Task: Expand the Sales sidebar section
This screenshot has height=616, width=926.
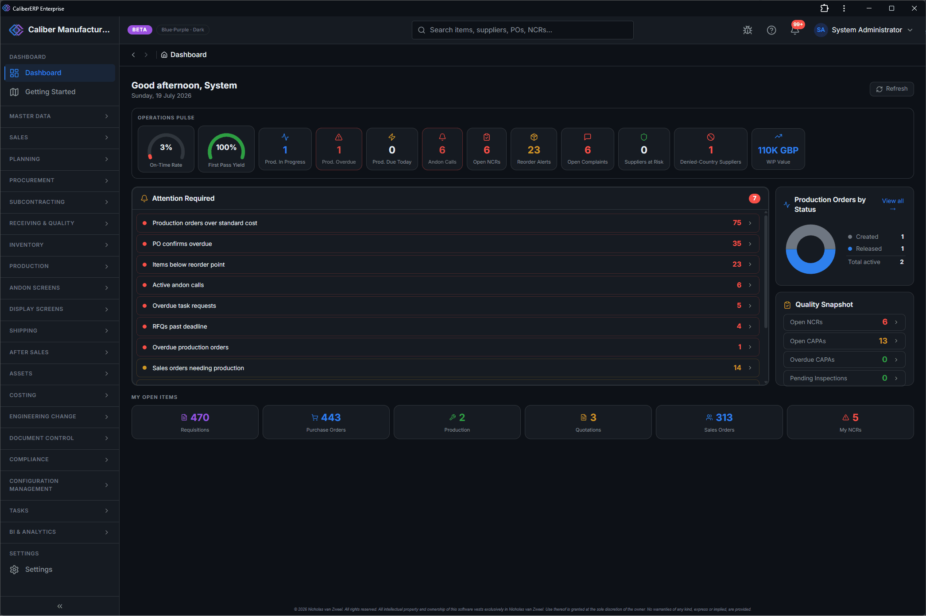Action: (x=60, y=138)
